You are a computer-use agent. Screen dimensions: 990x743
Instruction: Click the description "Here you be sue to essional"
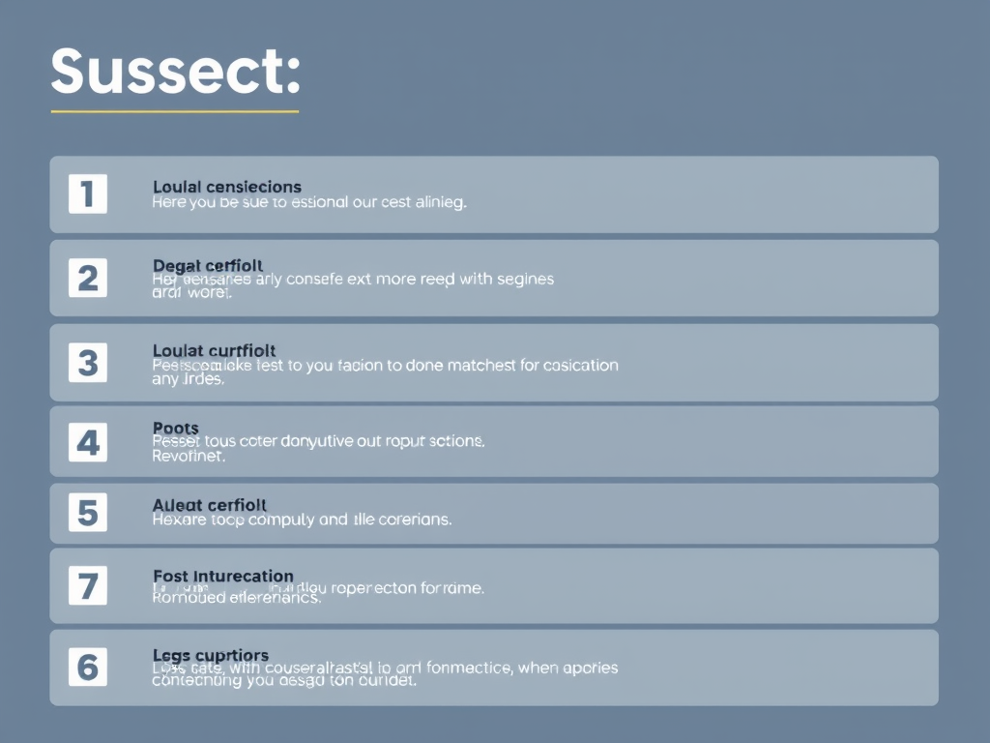(x=309, y=203)
